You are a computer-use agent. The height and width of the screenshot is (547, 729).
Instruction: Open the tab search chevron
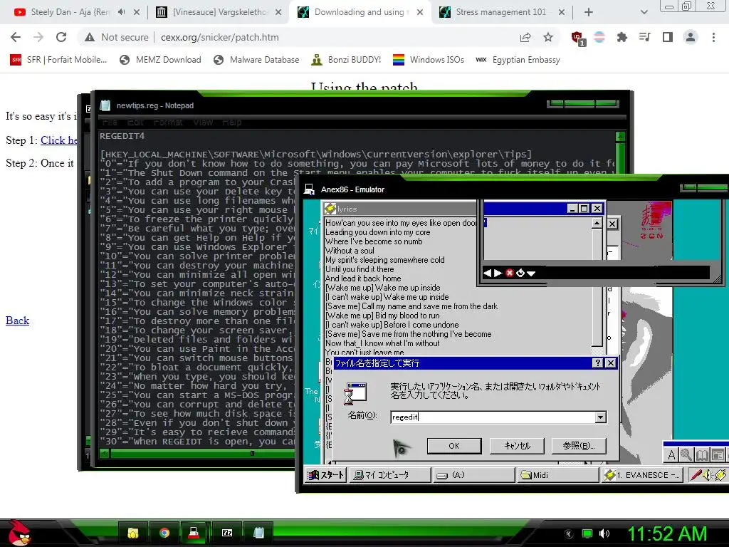(x=644, y=12)
